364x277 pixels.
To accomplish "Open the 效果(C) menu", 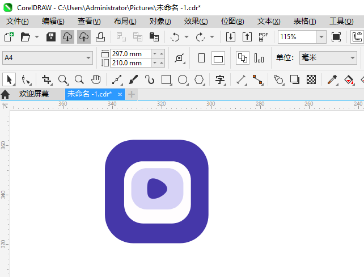I will 196,22.
